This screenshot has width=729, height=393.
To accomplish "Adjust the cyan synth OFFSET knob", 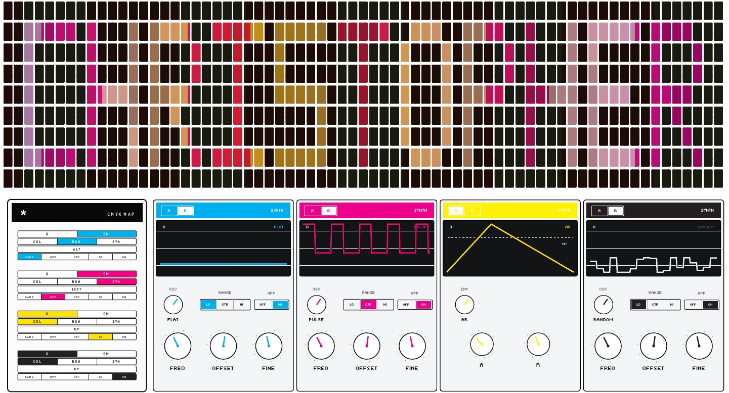I will (x=223, y=346).
